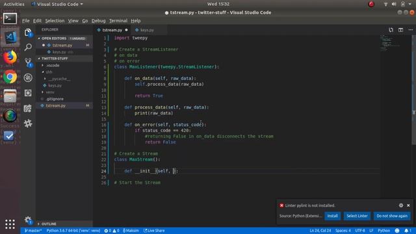Viewport: 416px width, 234px height.
Task: Open the Go menu
Action: [x=85, y=21]
